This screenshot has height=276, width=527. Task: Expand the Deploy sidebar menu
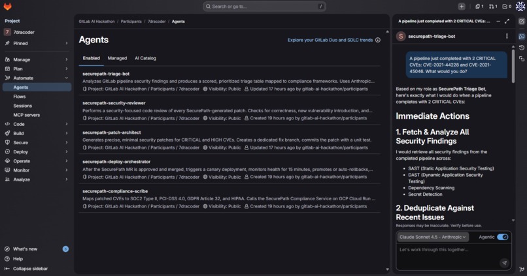tap(37, 151)
